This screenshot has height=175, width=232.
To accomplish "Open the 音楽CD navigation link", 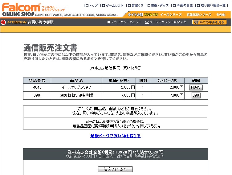I will coord(136,6).
